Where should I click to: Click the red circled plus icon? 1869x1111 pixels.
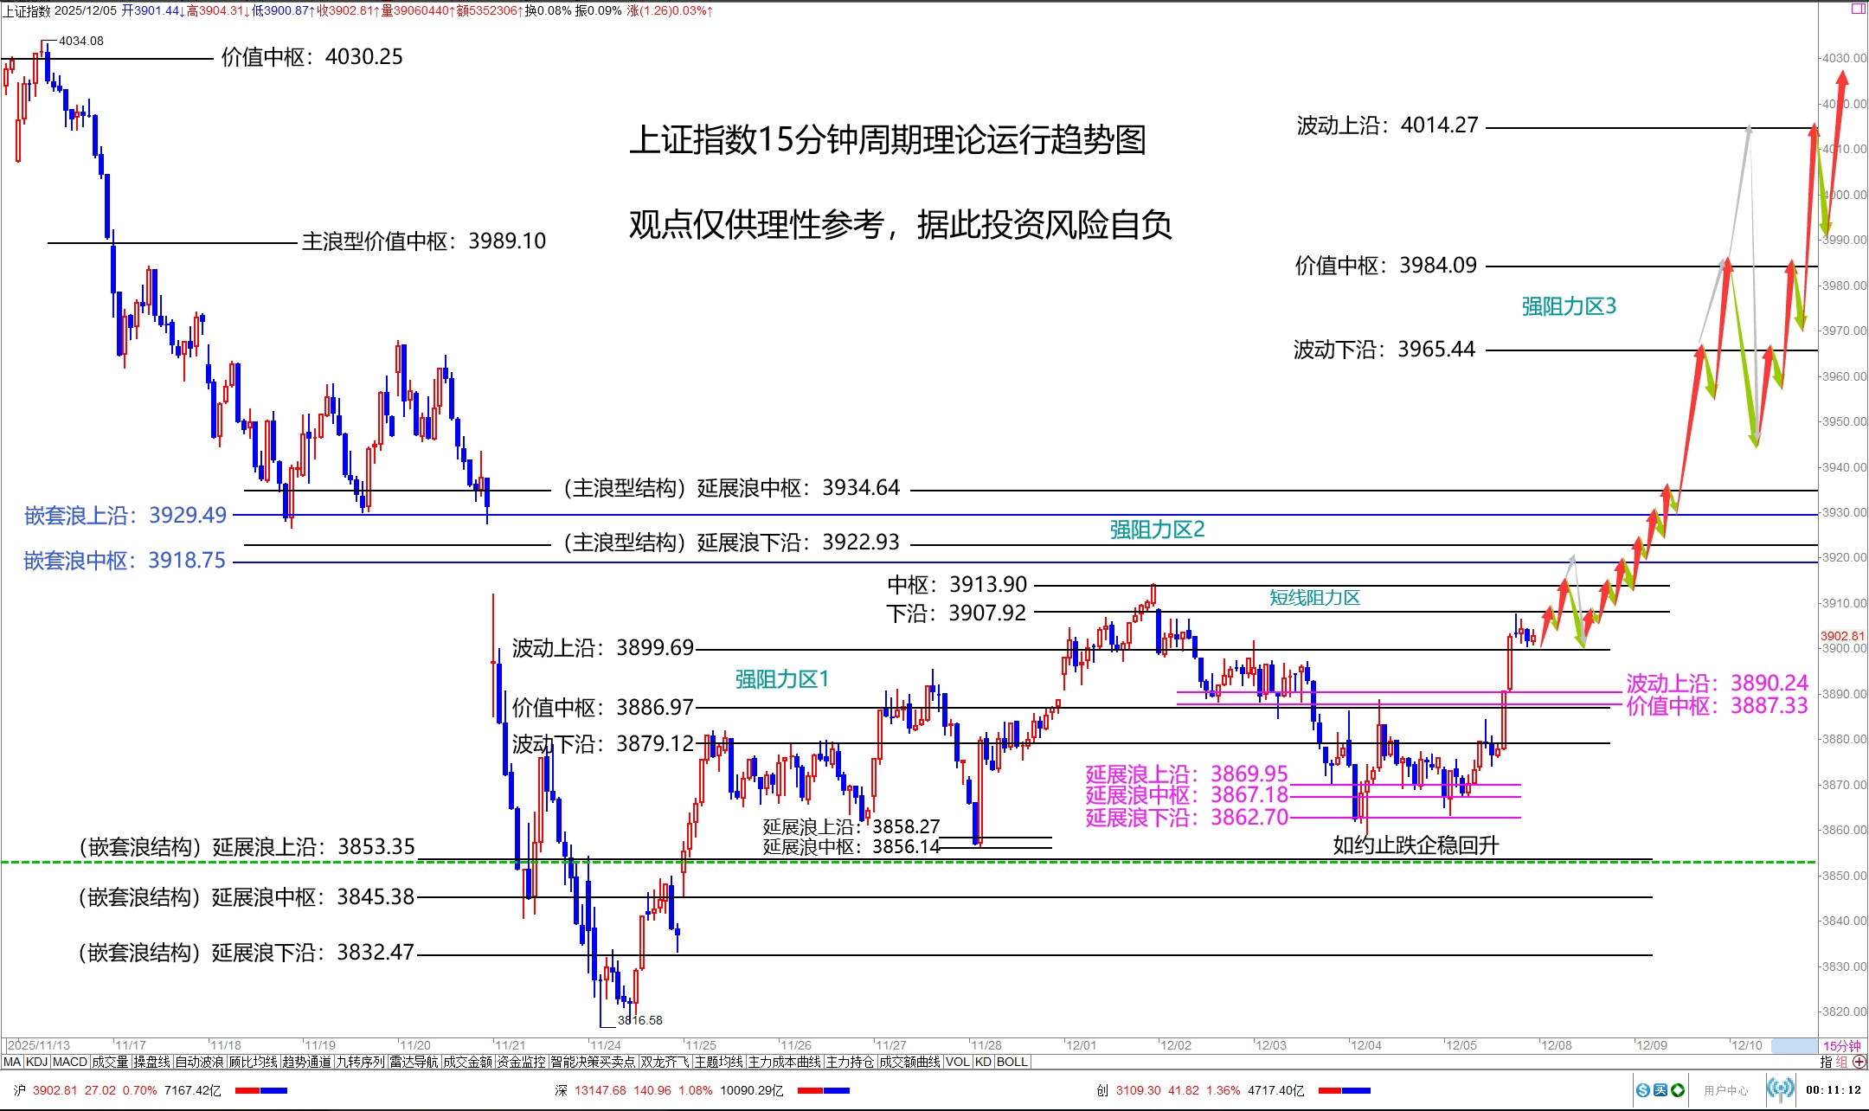[1859, 1062]
